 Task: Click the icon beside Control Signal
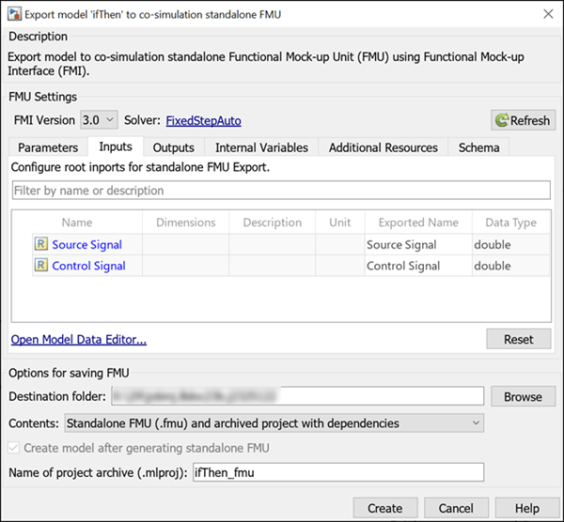pyautogui.click(x=41, y=266)
